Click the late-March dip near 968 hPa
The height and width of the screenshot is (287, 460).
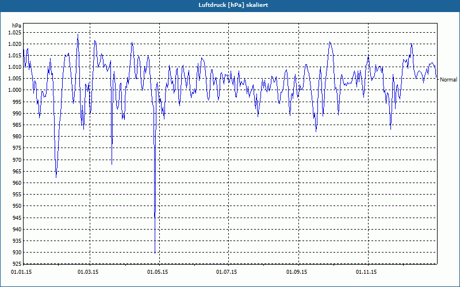click(112, 164)
